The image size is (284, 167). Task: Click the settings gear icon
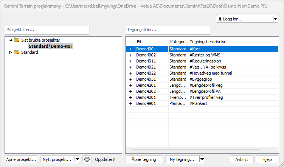coord(87,159)
